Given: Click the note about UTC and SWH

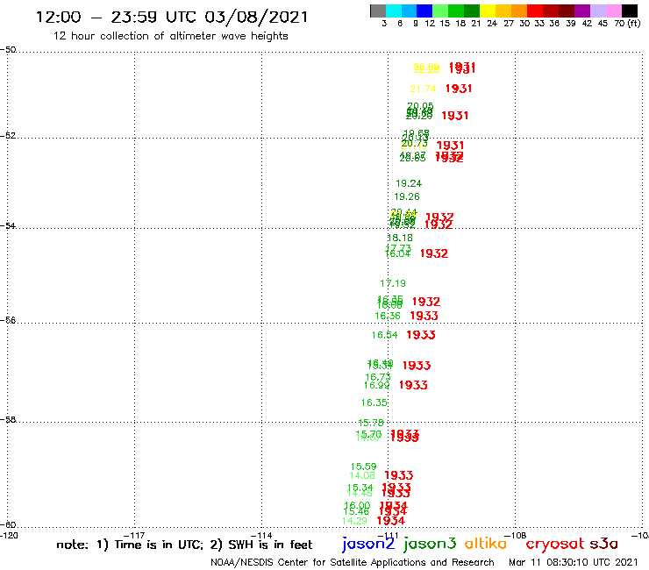Looking at the screenshot, I should pyautogui.click(x=184, y=545).
